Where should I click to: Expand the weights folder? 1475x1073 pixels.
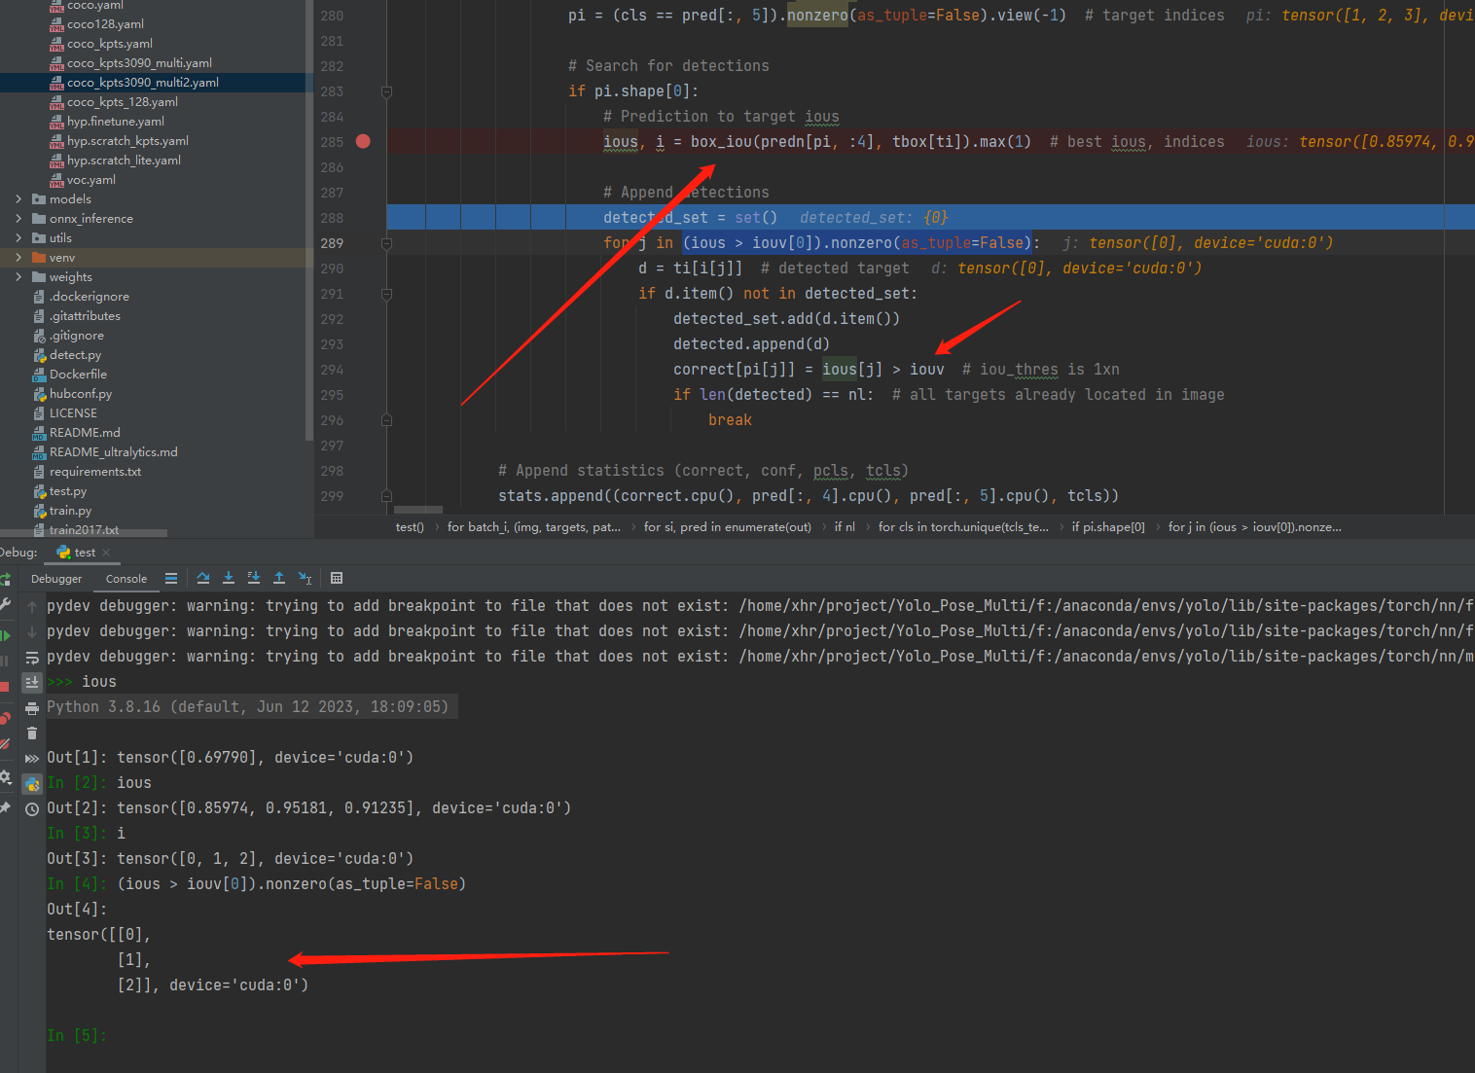click(18, 276)
